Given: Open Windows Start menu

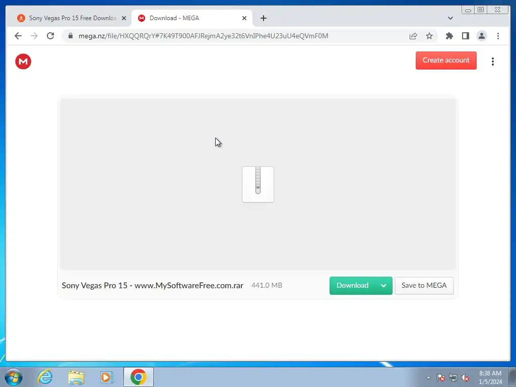Looking at the screenshot, I should click(x=14, y=377).
